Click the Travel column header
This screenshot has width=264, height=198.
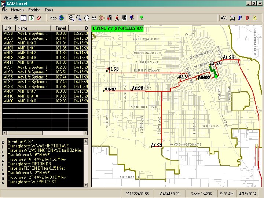60,28
